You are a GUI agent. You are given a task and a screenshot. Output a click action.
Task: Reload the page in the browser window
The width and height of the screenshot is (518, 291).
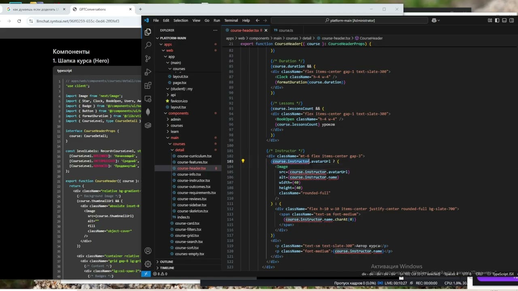[x=19, y=21]
